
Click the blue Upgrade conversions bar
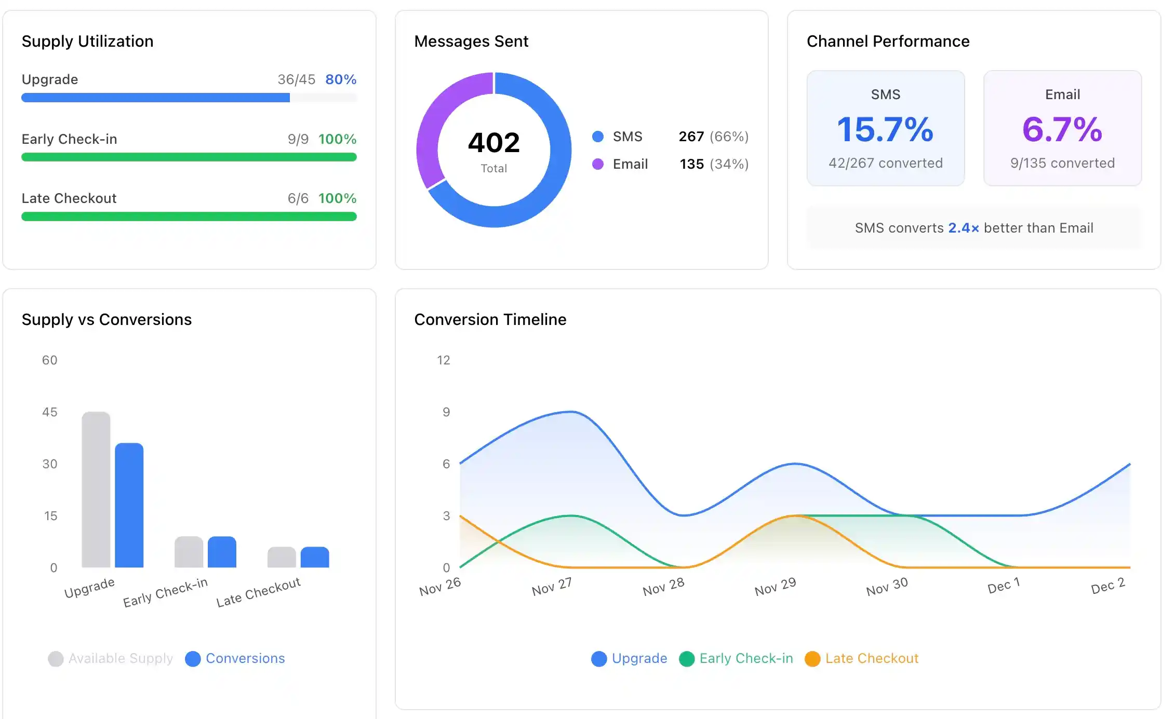coord(129,505)
